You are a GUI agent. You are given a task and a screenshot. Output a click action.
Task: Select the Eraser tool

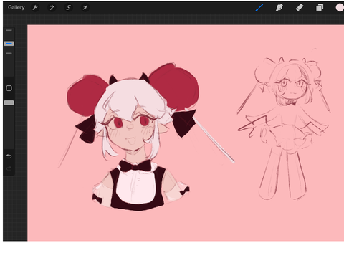[300, 8]
